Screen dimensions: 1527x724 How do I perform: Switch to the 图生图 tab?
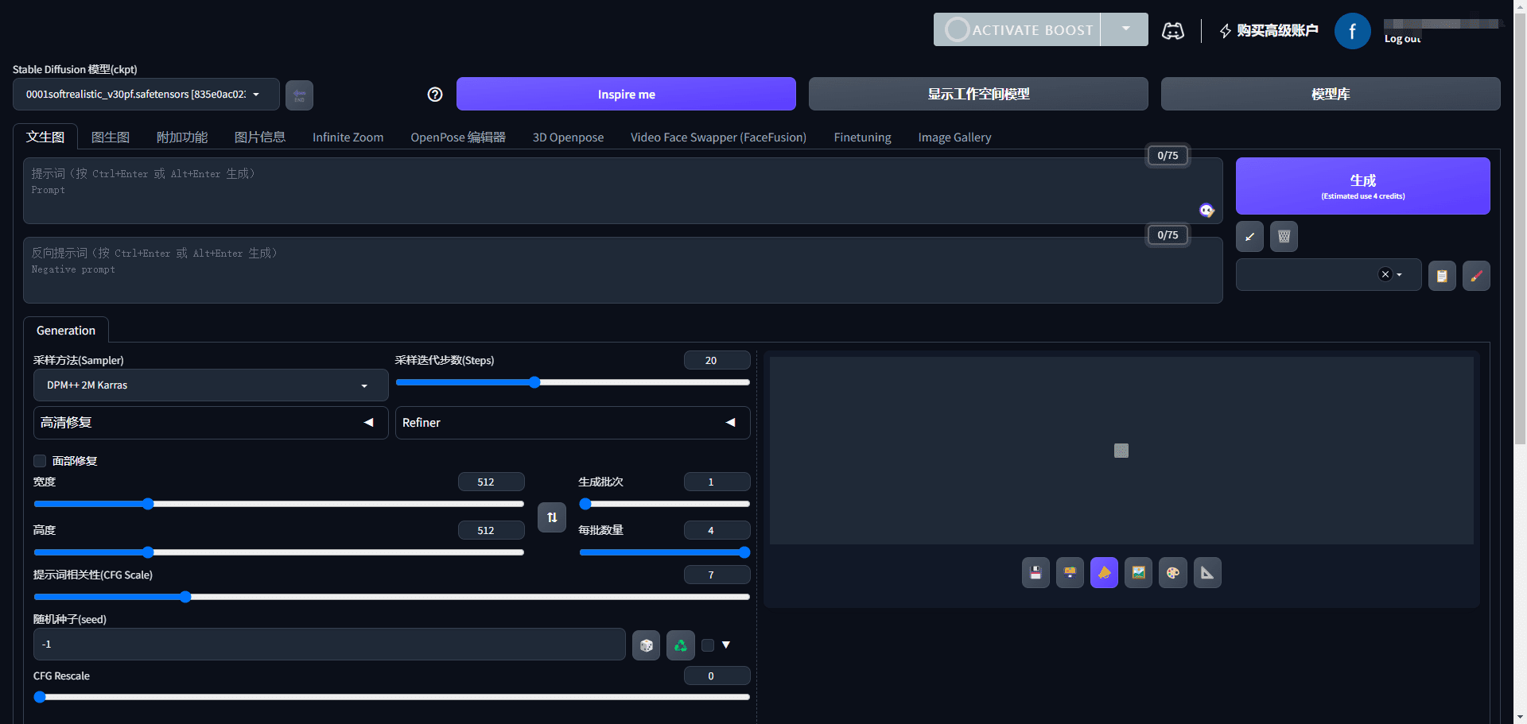(111, 137)
